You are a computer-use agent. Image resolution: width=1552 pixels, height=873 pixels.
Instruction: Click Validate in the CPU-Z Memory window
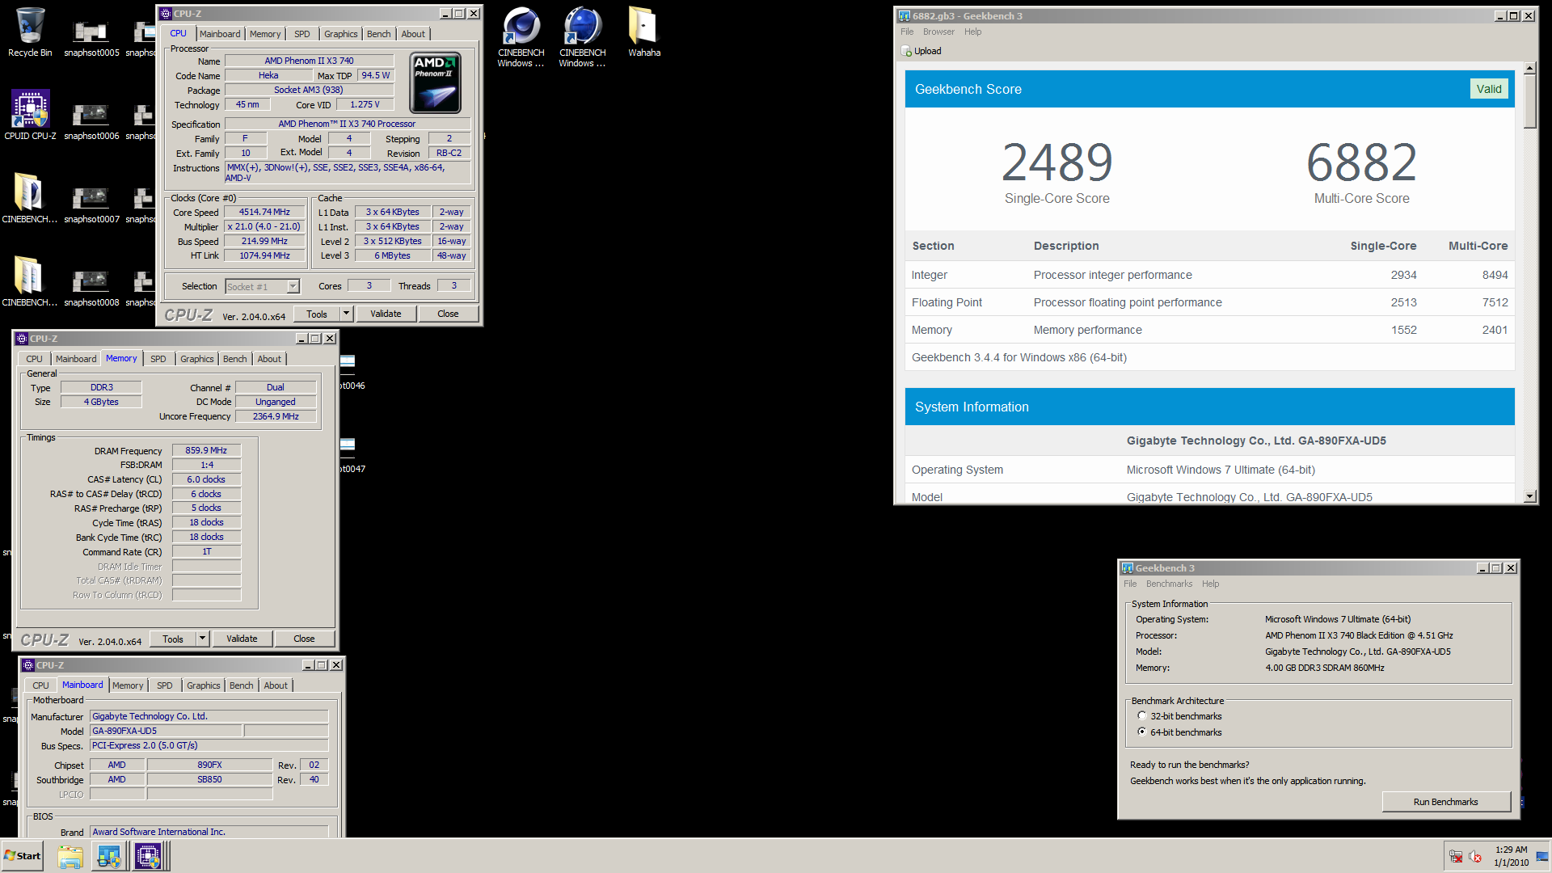click(242, 639)
